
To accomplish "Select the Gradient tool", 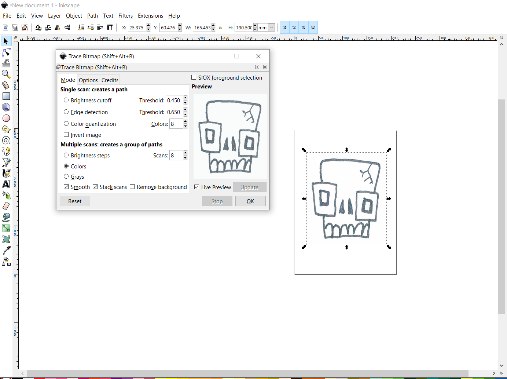I will tap(6, 228).
